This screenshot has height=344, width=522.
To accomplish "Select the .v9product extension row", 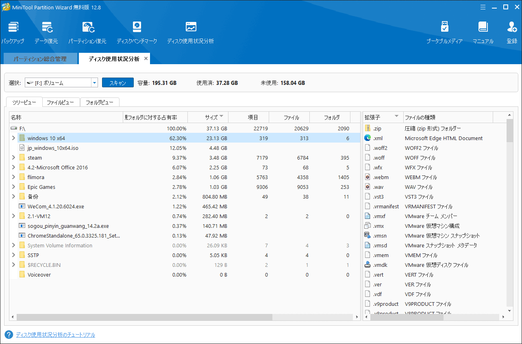I will (435, 304).
